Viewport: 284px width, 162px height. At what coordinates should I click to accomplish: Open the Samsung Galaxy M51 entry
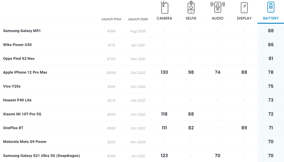tap(22, 31)
